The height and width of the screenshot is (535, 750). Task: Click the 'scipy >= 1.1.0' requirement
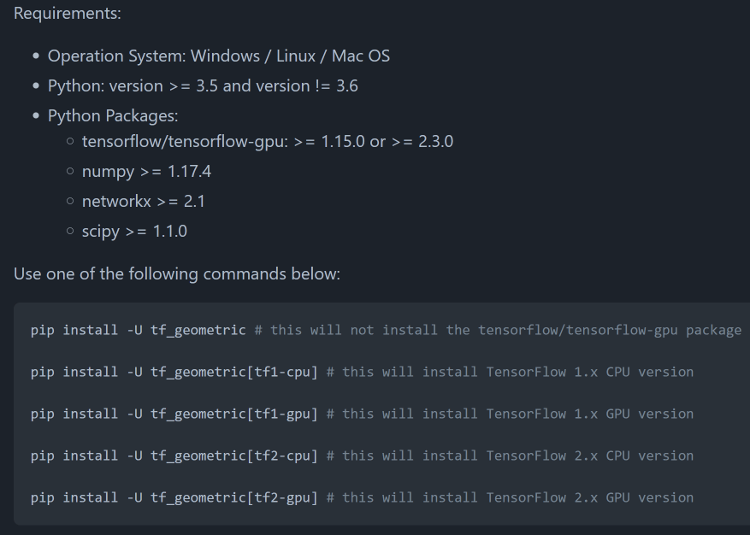click(x=134, y=232)
